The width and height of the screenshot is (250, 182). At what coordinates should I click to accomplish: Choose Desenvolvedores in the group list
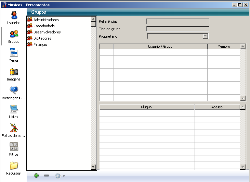47,32
